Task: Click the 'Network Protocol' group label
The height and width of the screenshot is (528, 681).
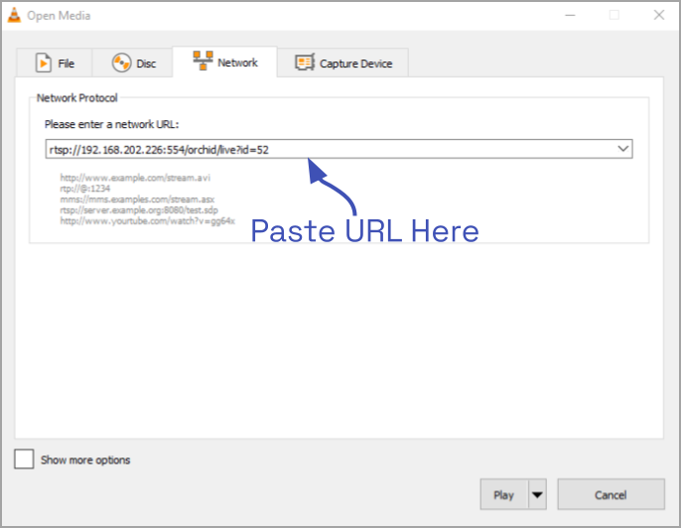Action: 76,98
